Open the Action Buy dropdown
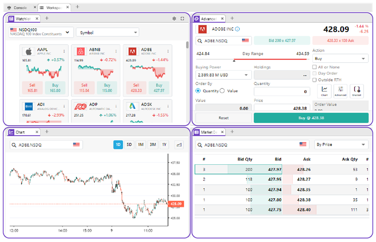This screenshot has height=242, width=376. (340, 59)
